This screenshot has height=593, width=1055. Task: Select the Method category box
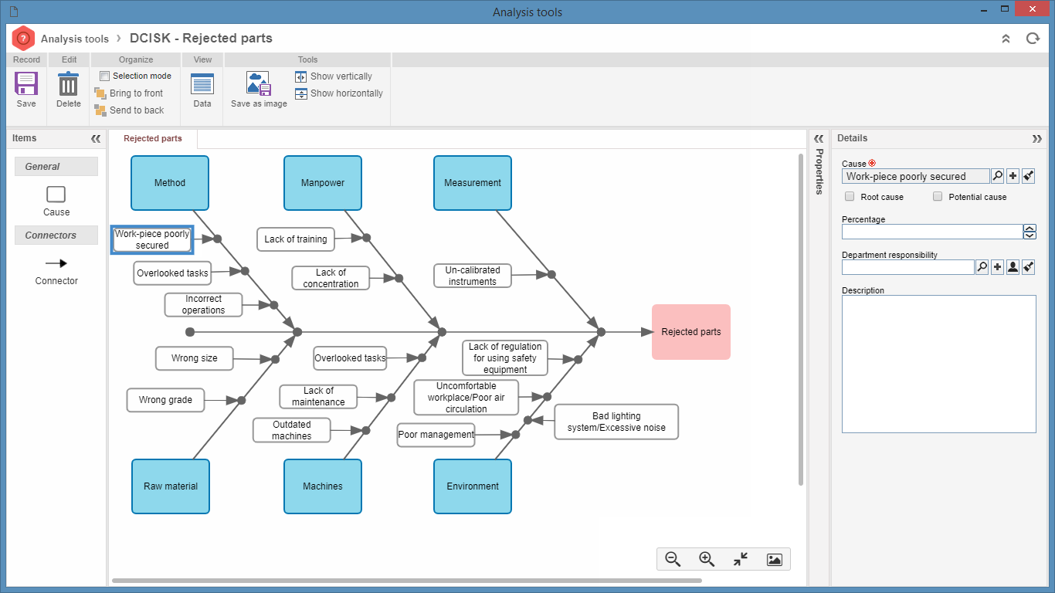pyautogui.click(x=170, y=183)
